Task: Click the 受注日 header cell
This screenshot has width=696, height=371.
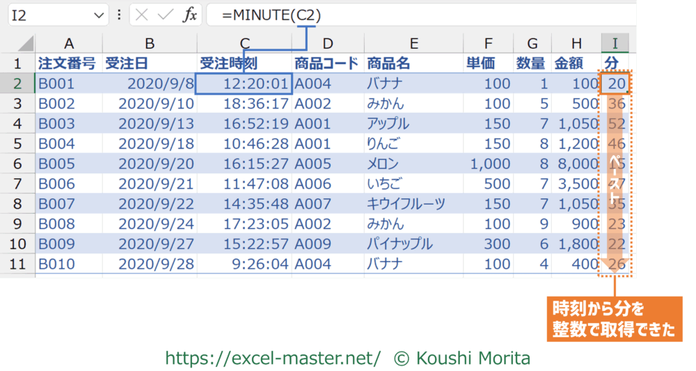Action: click(x=150, y=64)
